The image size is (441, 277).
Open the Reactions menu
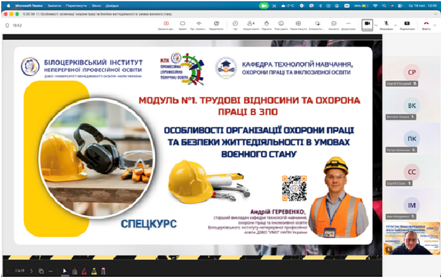[x=281, y=24]
